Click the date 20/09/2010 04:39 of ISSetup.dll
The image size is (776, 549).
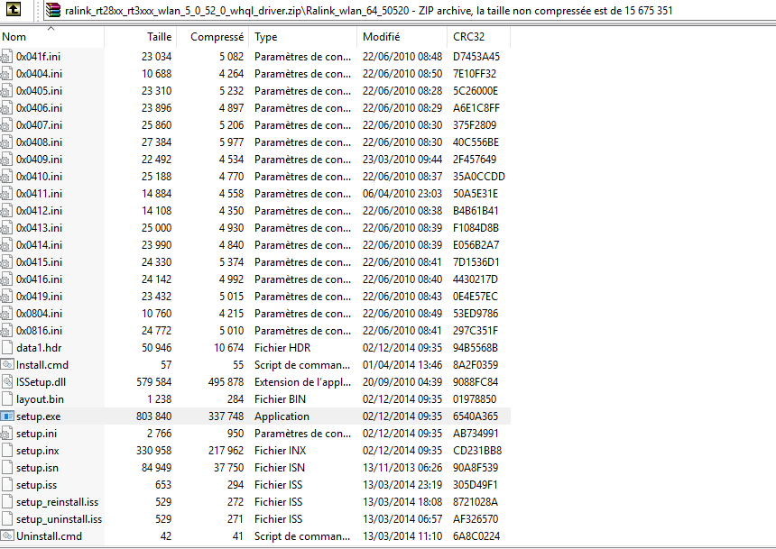(x=402, y=382)
